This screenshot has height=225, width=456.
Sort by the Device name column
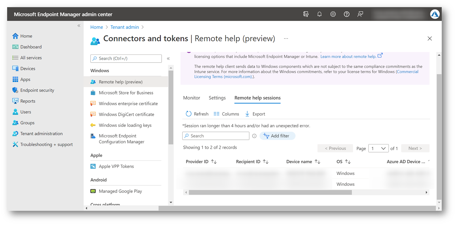click(303, 162)
